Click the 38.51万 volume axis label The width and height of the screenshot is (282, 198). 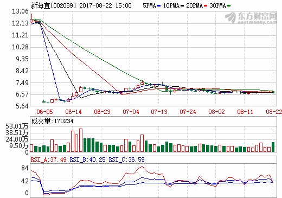click(17, 133)
